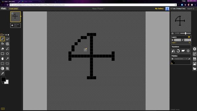Viewport: 197px width, 111px height.
Task: Select the Vertical mirror pen tool
Action: 7,39
